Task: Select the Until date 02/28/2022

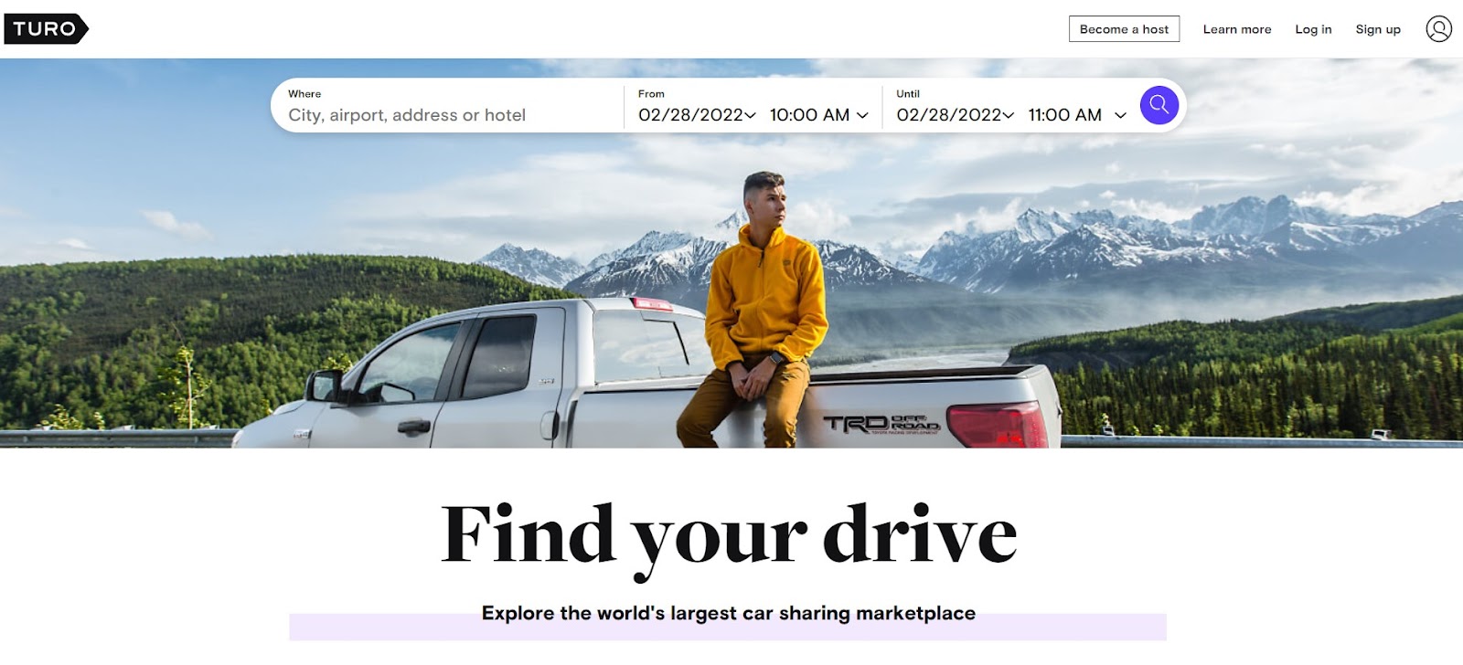Action: (949, 115)
